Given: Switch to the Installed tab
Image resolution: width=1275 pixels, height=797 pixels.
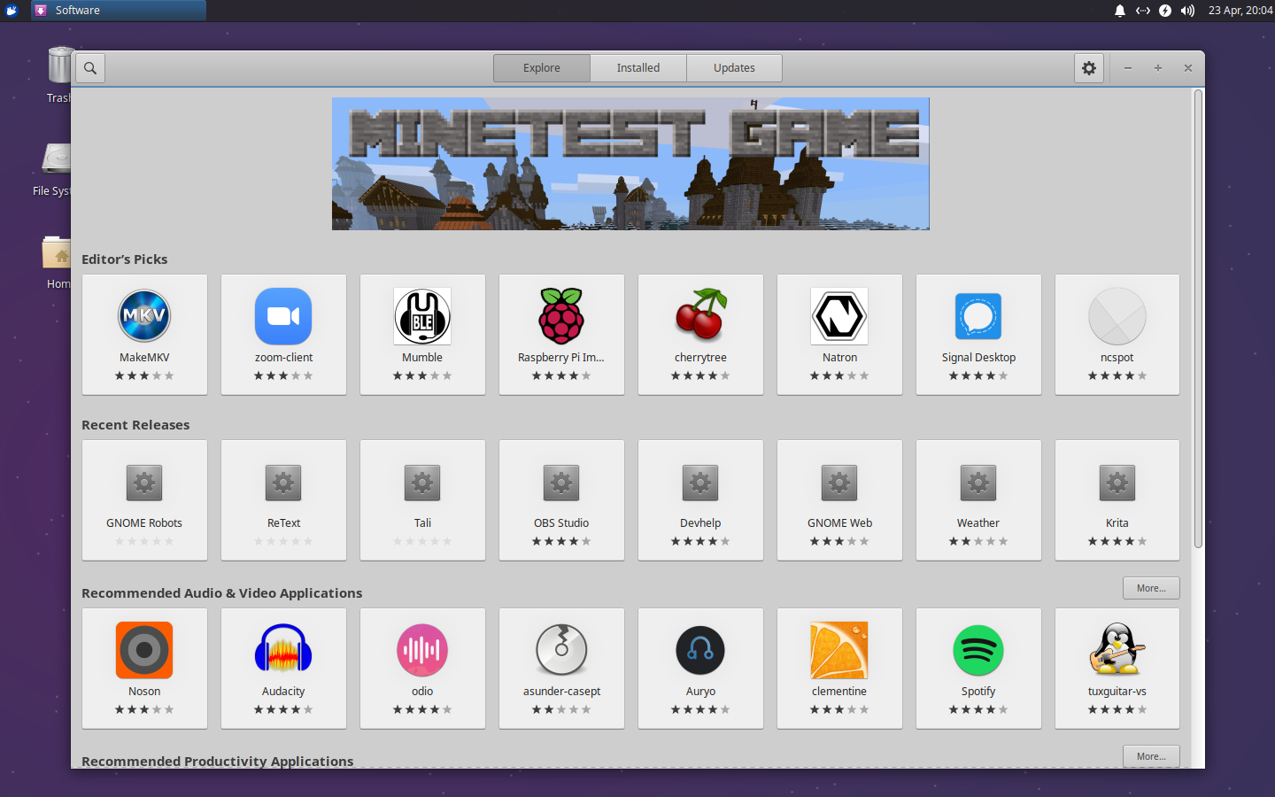Looking at the screenshot, I should [x=637, y=67].
